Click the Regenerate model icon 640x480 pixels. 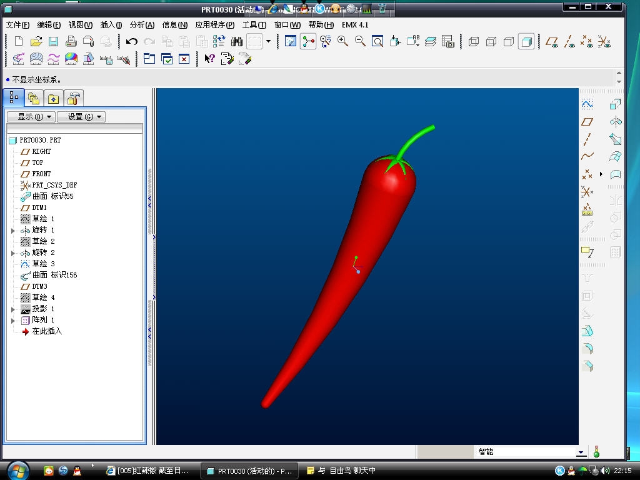[219, 41]
